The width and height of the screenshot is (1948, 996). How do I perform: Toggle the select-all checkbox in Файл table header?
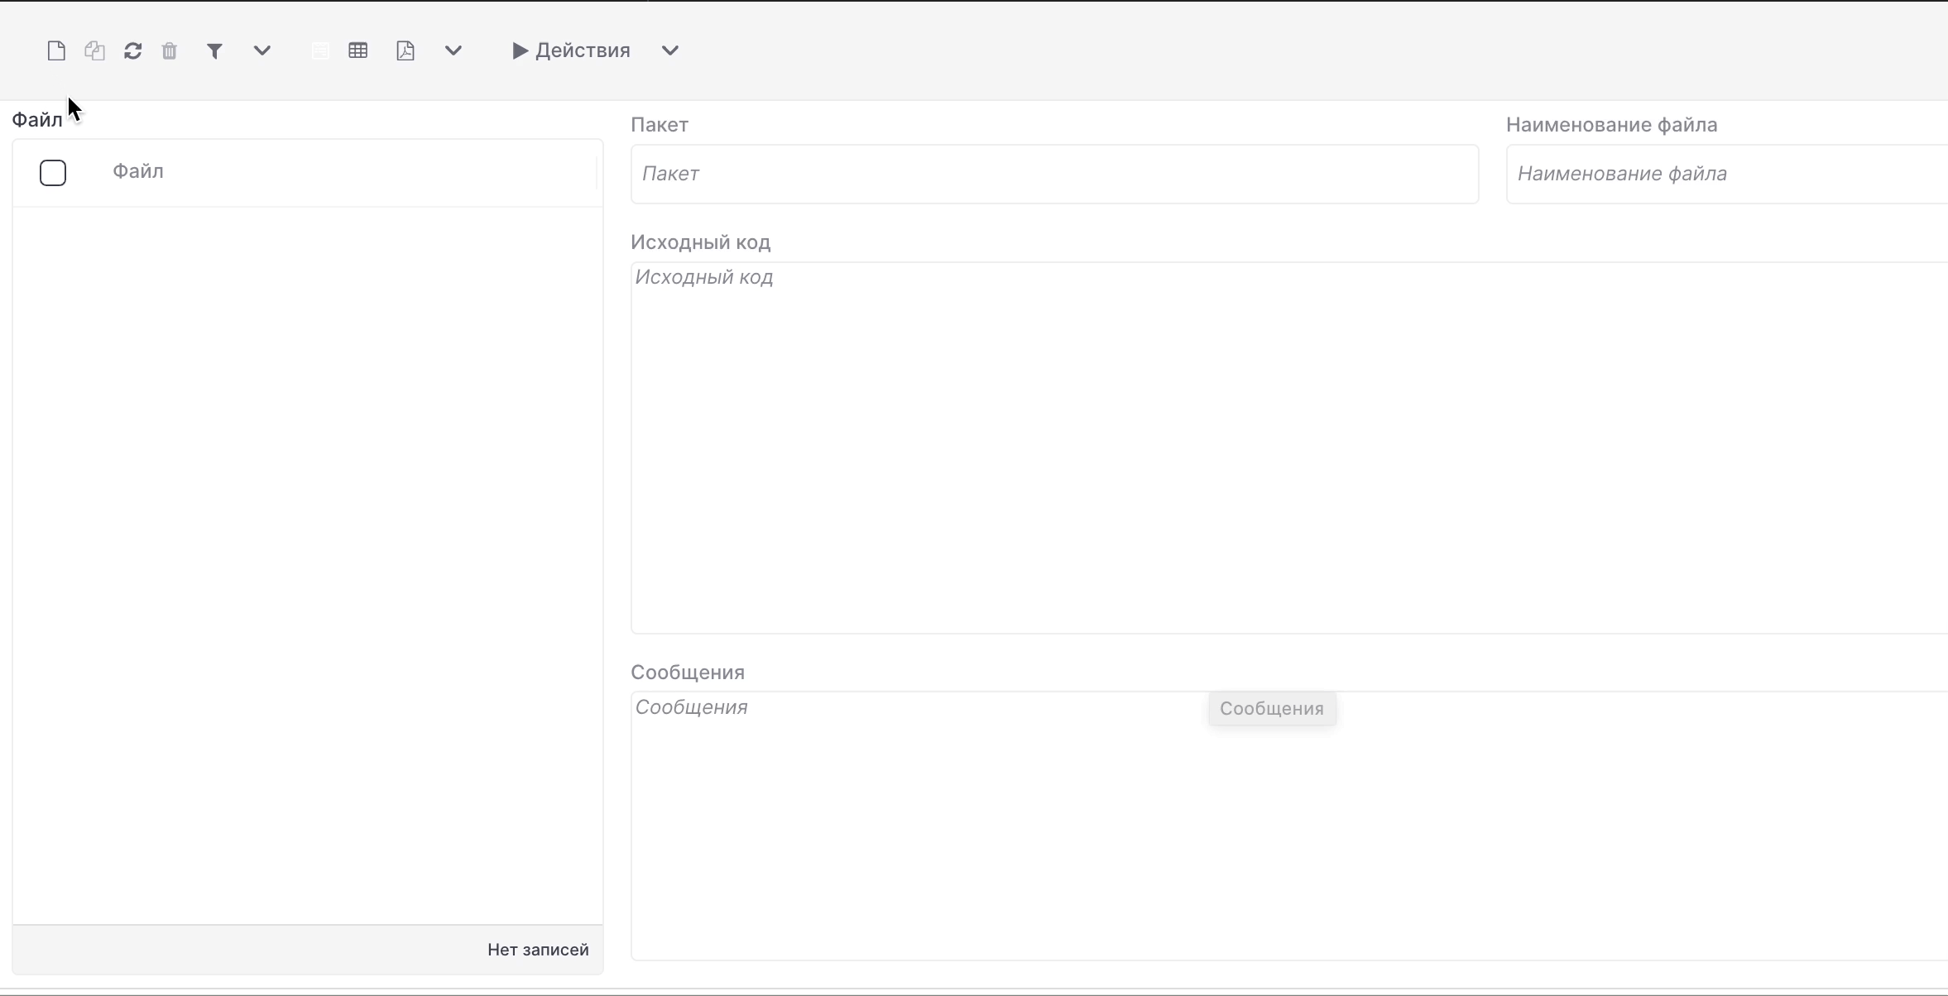53,172
